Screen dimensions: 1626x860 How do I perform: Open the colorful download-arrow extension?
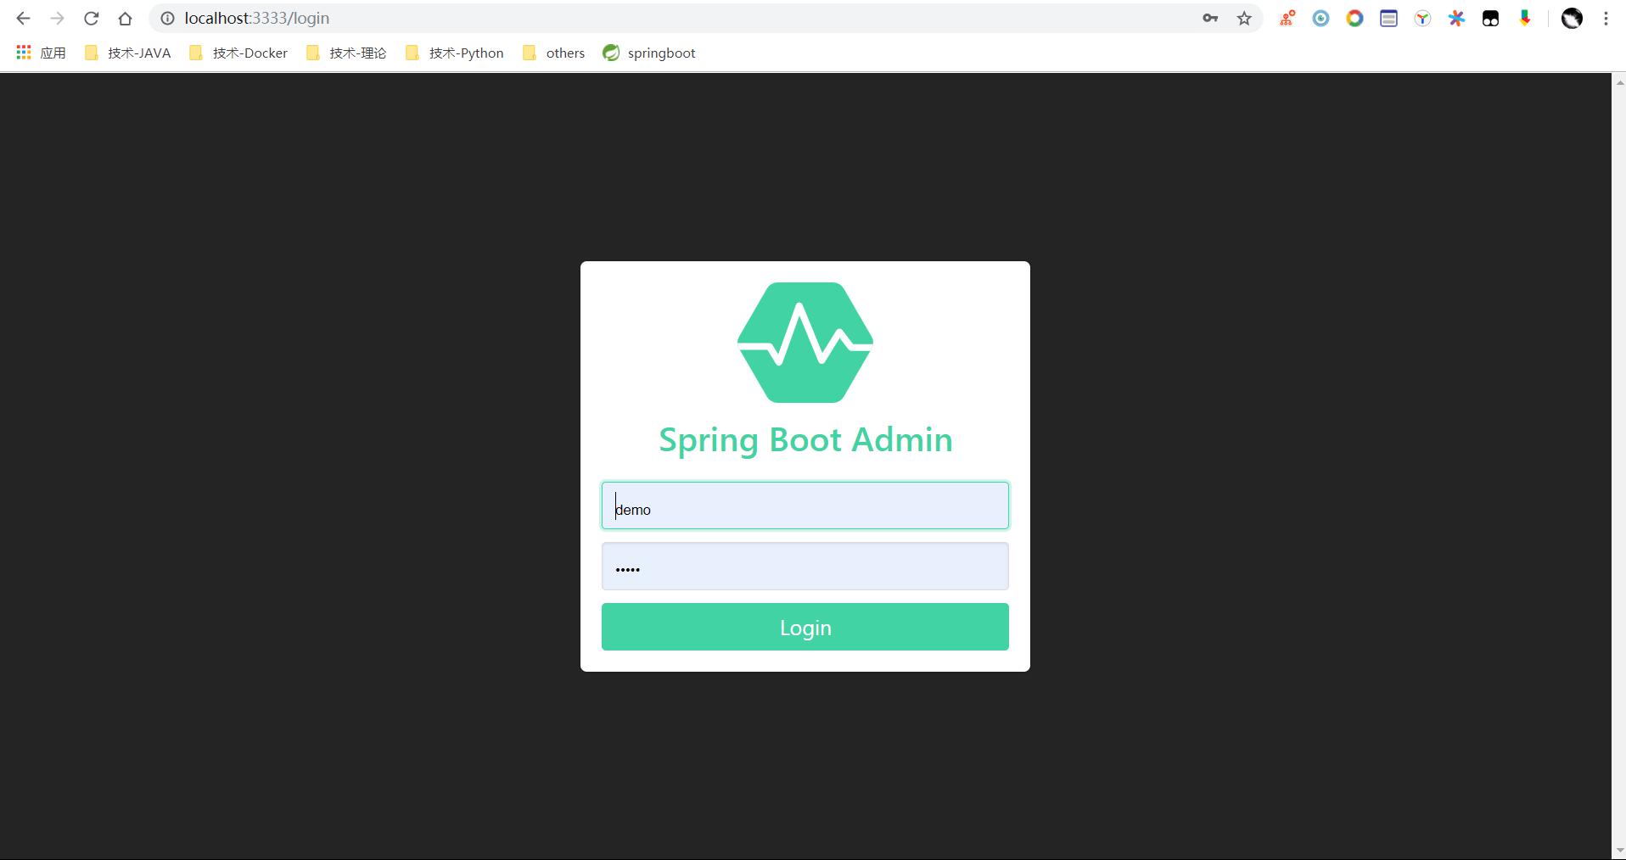coord(1525,19)
